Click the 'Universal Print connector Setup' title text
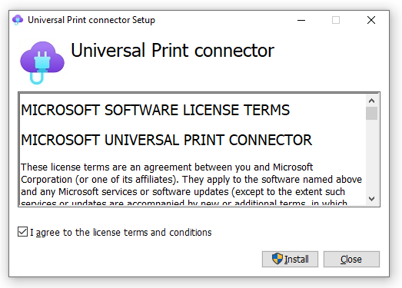The image size is (402, 288). [91, 20]
